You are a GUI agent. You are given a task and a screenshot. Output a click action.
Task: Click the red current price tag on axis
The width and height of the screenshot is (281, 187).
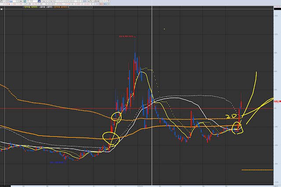tap(277, 101)
